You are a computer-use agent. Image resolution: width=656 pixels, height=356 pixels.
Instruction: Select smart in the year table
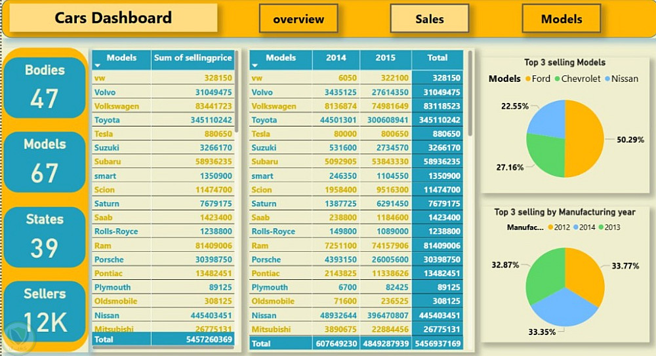[262, 176]
